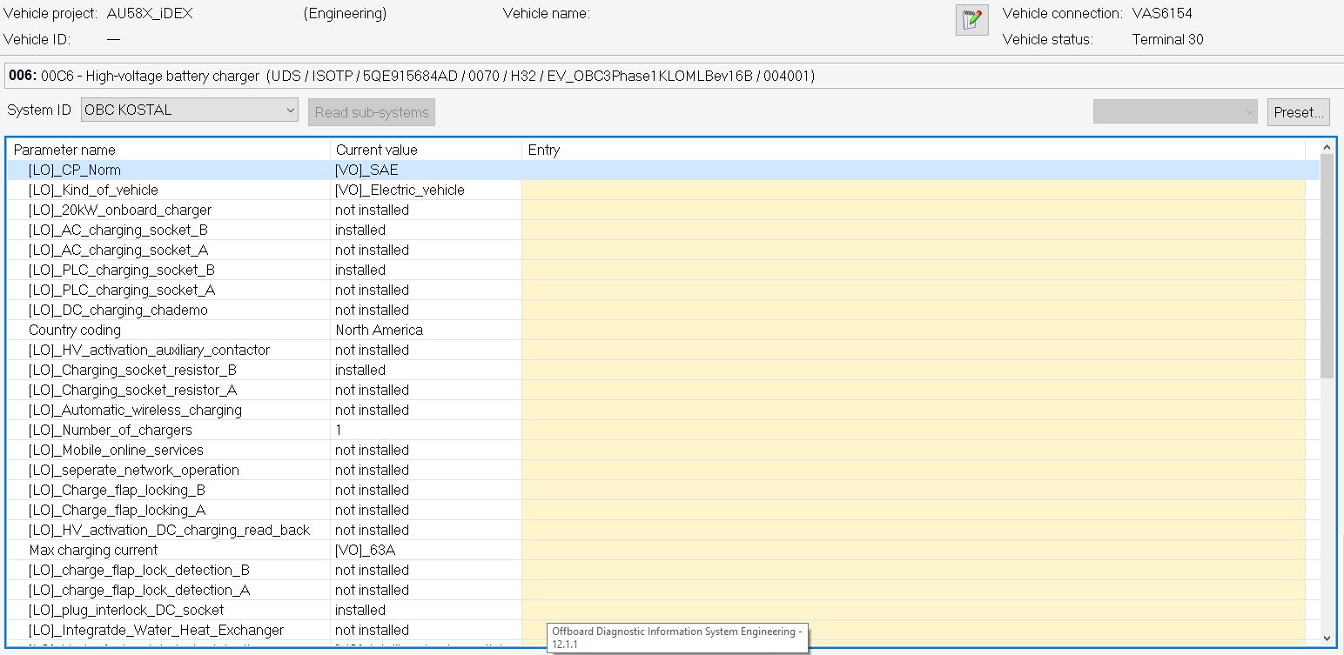Viewport: 1344px width, 655px height.
Task: Select the Max charging current parameter
Action: (x=170, y=550)
